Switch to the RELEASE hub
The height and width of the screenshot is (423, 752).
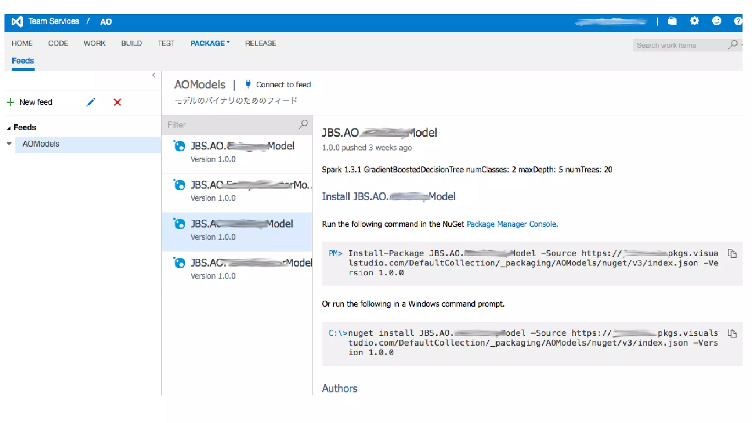(261, 43)
